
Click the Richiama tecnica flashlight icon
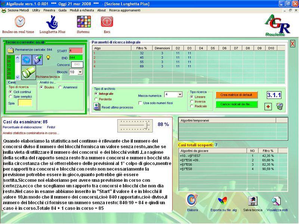[x=28, y=72]
